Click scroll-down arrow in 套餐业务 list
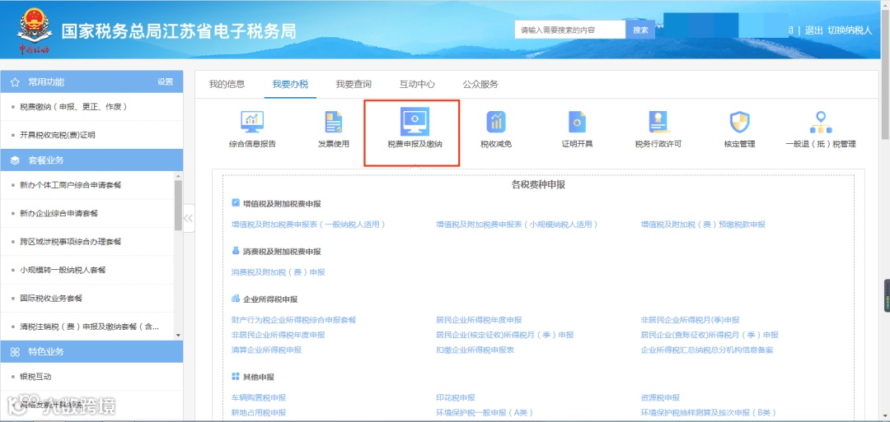Screen dimensions: 890x422 tap(179, 336)
